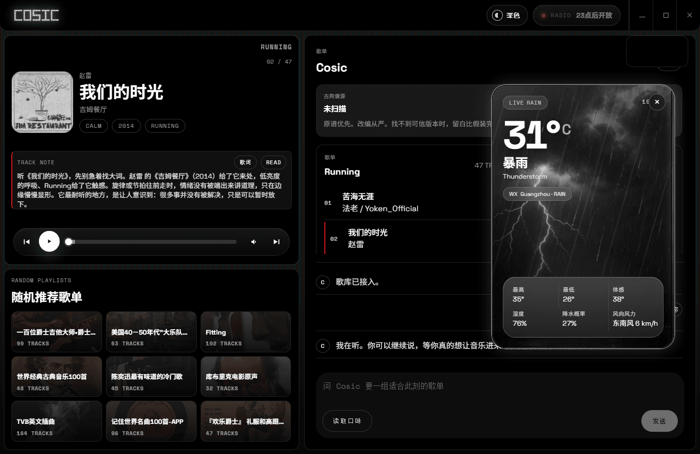This screenshot has width=700, height=454.
Task: Click the 吉姆餐厅 album name
Action: click(x=93, y=110)
